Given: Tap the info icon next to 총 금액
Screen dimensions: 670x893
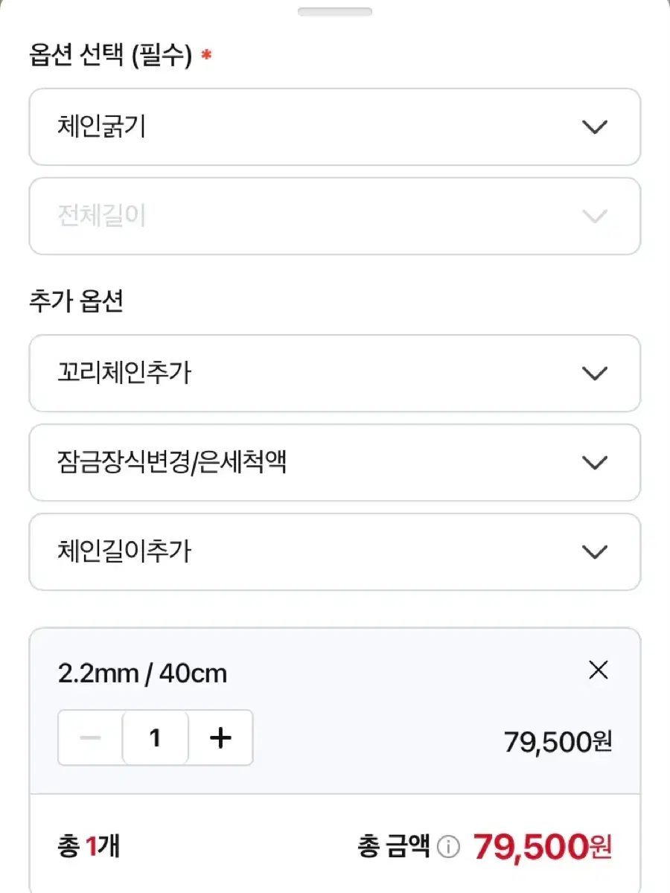Looking at the screenshot, I should [448, 848].
